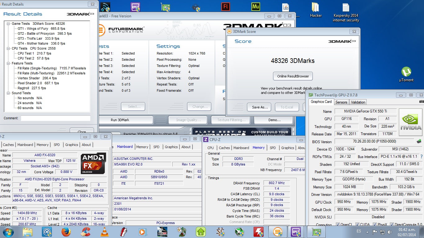Viewport: 424px width, 238px height.
Task: Click the NVIDIA logo in GPU-Z
Action: 411,122
